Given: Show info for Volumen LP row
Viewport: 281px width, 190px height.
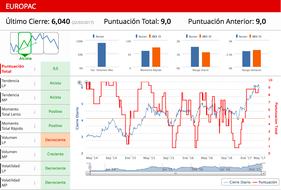Looking at the screenshot, I should click(35, 140).
